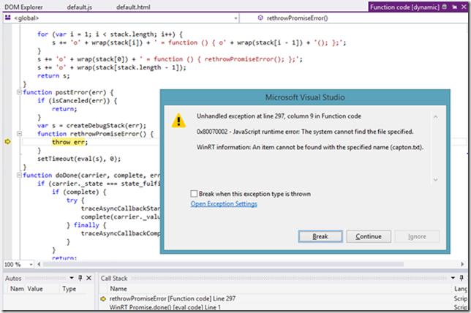Click the 'return s;' code line
471x313 pixels.
53,76
